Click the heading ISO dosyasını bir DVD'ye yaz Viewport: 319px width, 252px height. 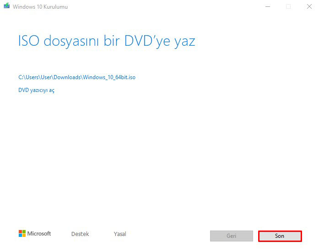click(x=107, y=41)
